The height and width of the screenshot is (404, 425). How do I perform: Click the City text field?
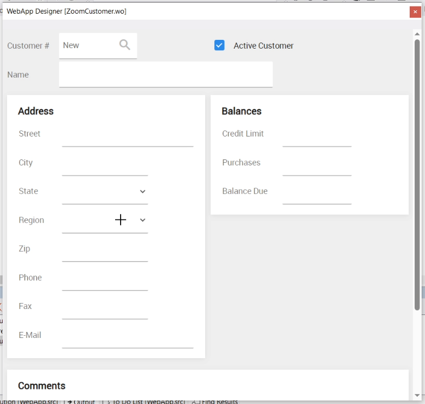pos(105,165)
